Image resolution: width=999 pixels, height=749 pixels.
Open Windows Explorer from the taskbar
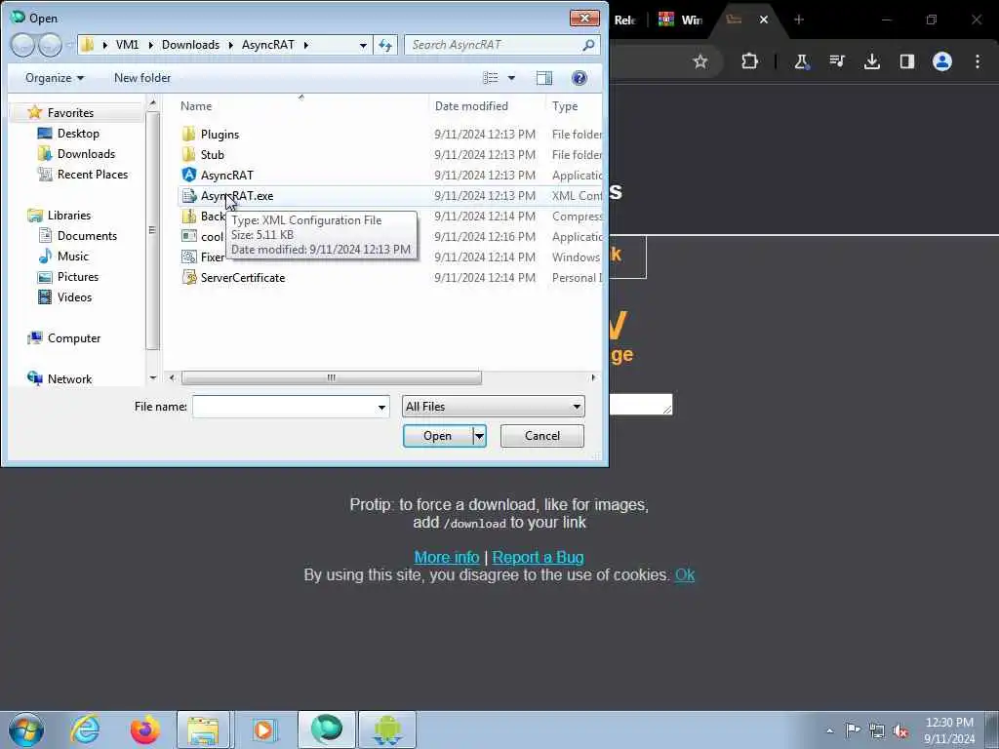(x=203, y=729)
